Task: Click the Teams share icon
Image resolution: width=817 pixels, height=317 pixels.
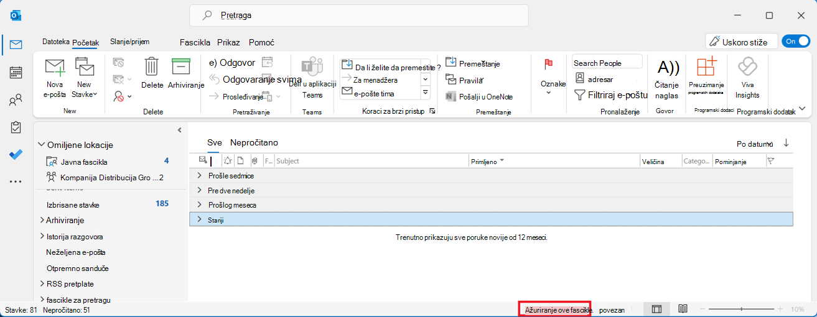Action: pyautogui.click(x=312, y=67)
